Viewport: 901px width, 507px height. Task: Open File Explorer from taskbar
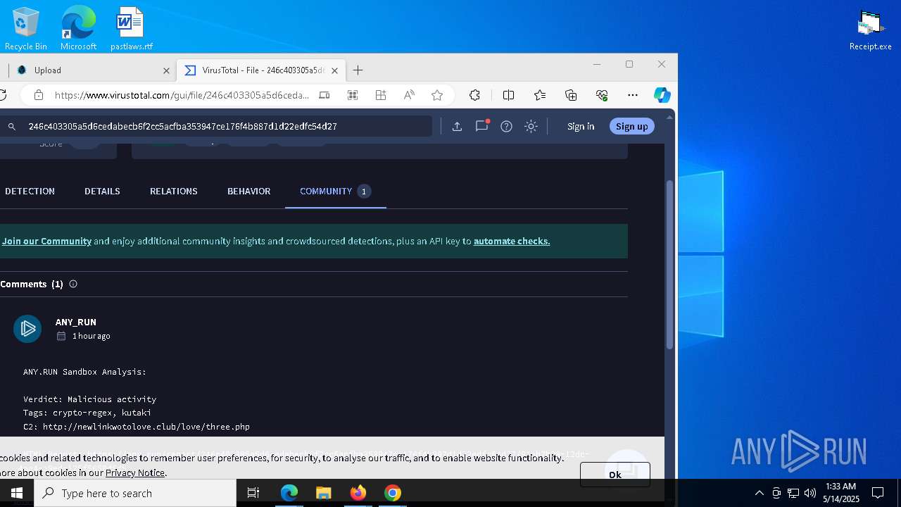tap(323, 493)
